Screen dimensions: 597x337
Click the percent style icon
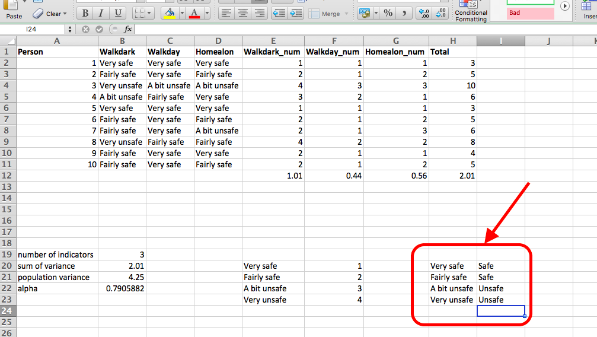(388, 13)
